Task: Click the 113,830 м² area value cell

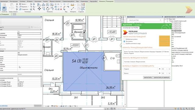Action: [29, 82]
